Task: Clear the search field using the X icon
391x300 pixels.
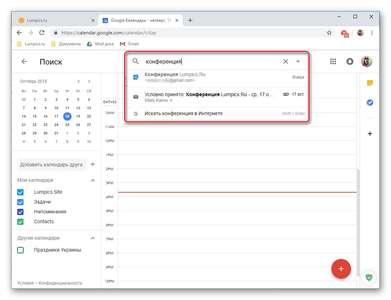Action: (x=285, y=61)
